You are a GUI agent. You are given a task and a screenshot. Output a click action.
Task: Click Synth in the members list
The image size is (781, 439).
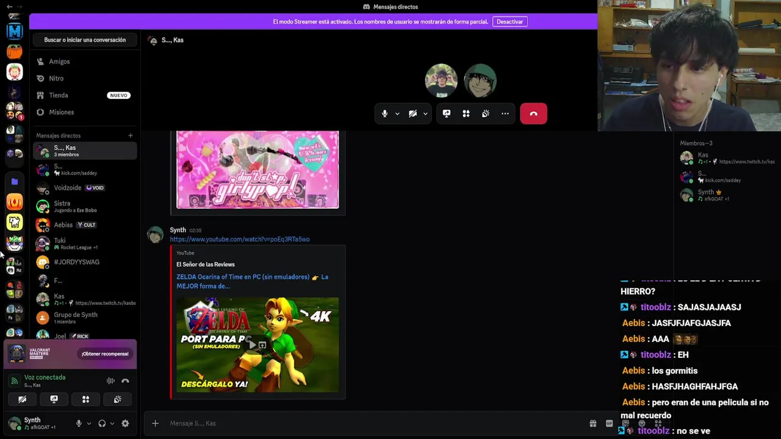(727, 195)
